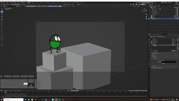Move material slot up

click(x=178, y=44)
